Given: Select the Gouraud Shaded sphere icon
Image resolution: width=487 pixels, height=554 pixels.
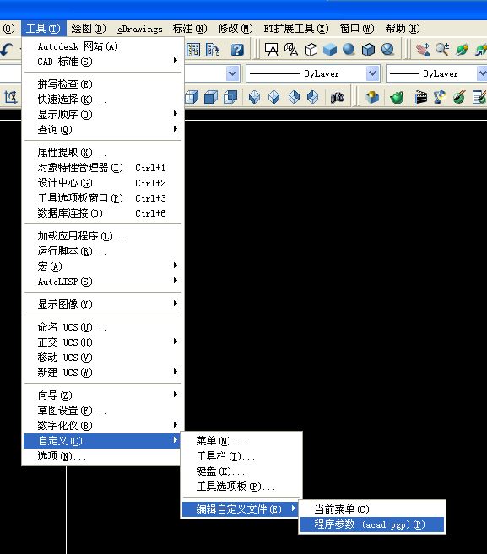Looking at the screenshot, I should point(349,50).
